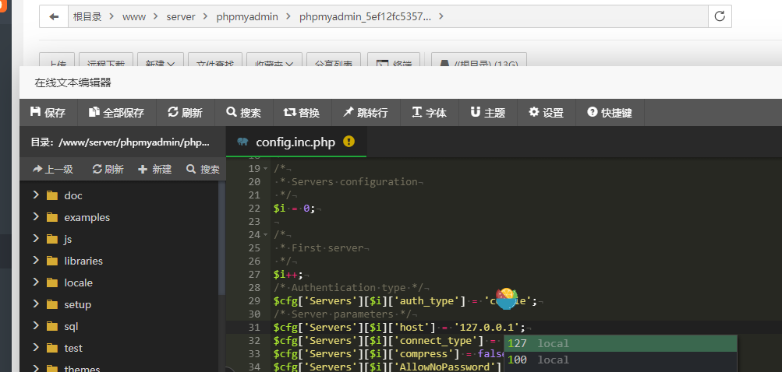Screen dimensions: 782x372
Task: Click the Save (保存) toolbar button
Action: 48,113
